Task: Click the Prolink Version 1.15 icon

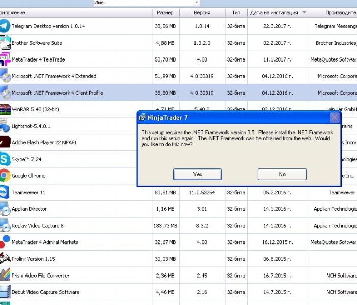Action: tap(5, 259)
